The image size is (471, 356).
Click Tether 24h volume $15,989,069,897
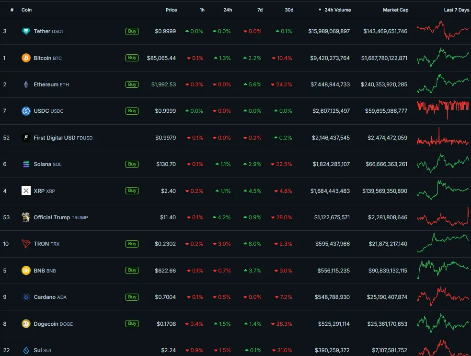coord(329,31)
